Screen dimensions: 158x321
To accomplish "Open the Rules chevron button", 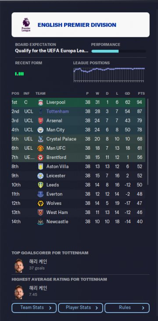I will (x=127, y=308).
